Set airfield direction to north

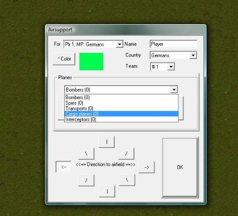tap(107, 142)
